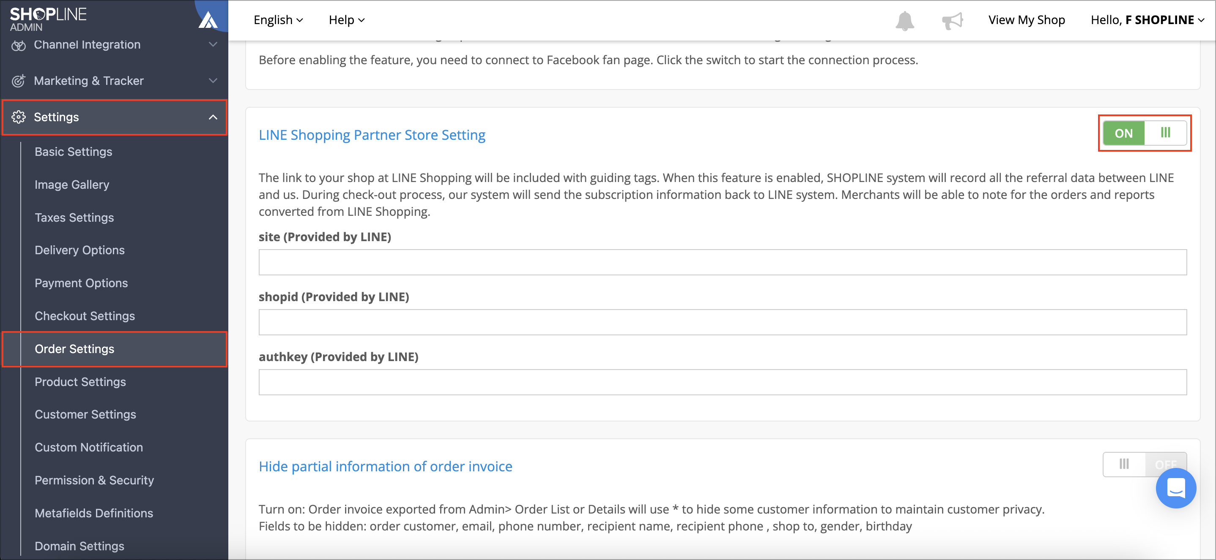Viewport: 1216px width, 560px height.
Task: Click the Settings gear icon
Action: pyautogui.click(x=19, y=117)
